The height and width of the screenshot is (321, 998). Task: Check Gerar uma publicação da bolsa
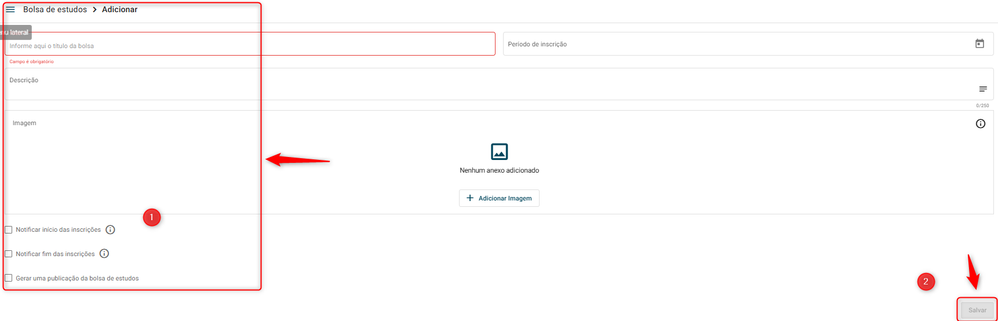(9, 278)
